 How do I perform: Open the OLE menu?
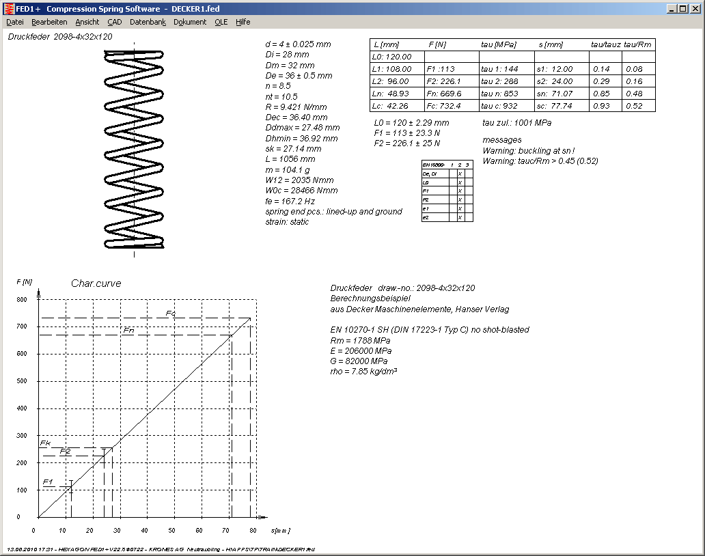point(221,22)
